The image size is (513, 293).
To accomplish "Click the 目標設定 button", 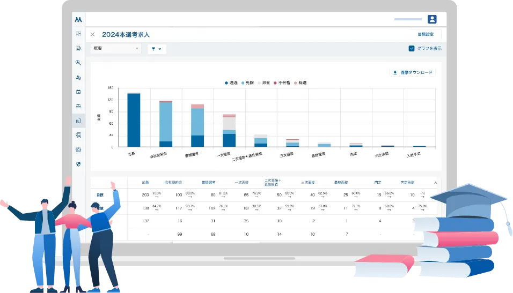I will click(426, 34).
